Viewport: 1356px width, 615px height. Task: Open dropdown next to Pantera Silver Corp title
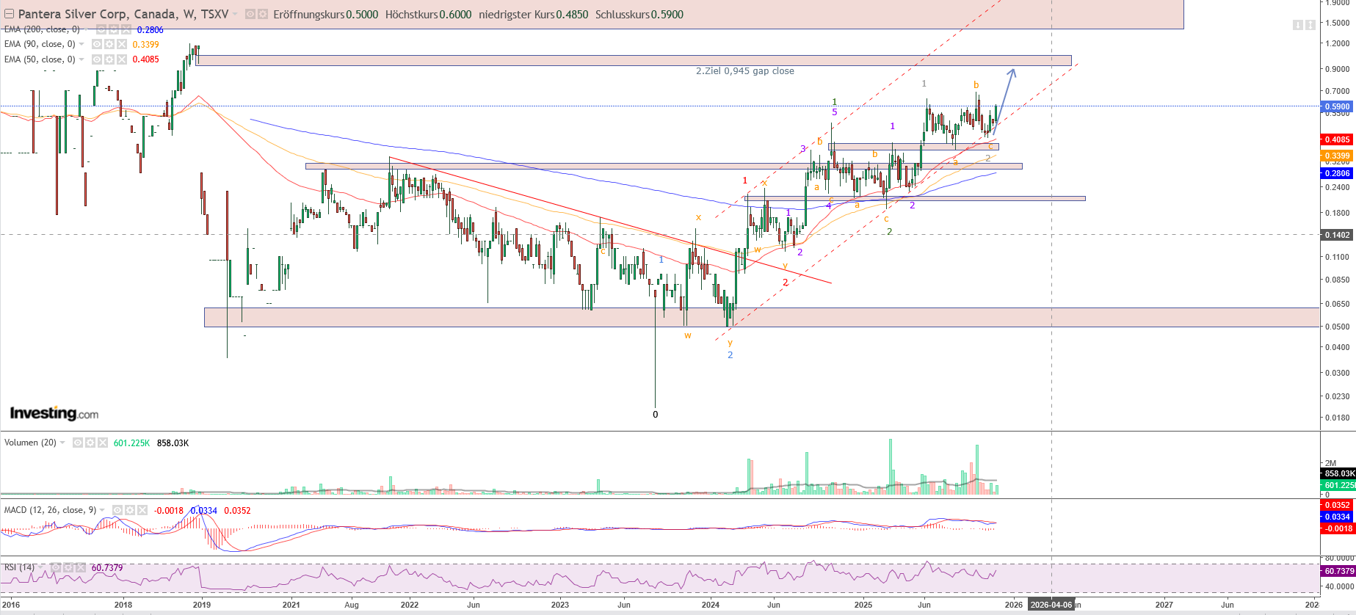(235, 14)
